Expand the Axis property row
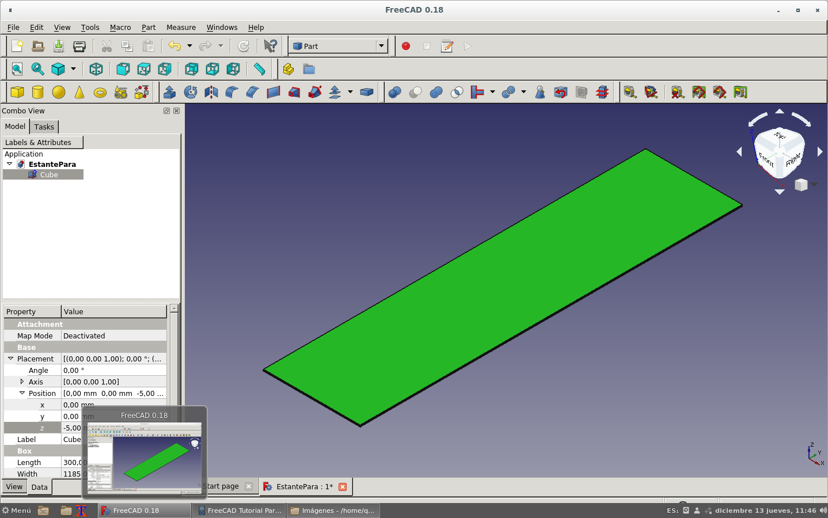Viewport: 828px width, 518px height. (22, 382)
